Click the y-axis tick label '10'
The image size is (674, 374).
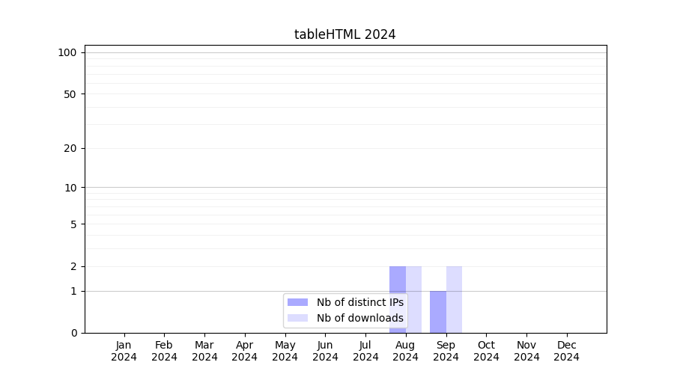70,188
